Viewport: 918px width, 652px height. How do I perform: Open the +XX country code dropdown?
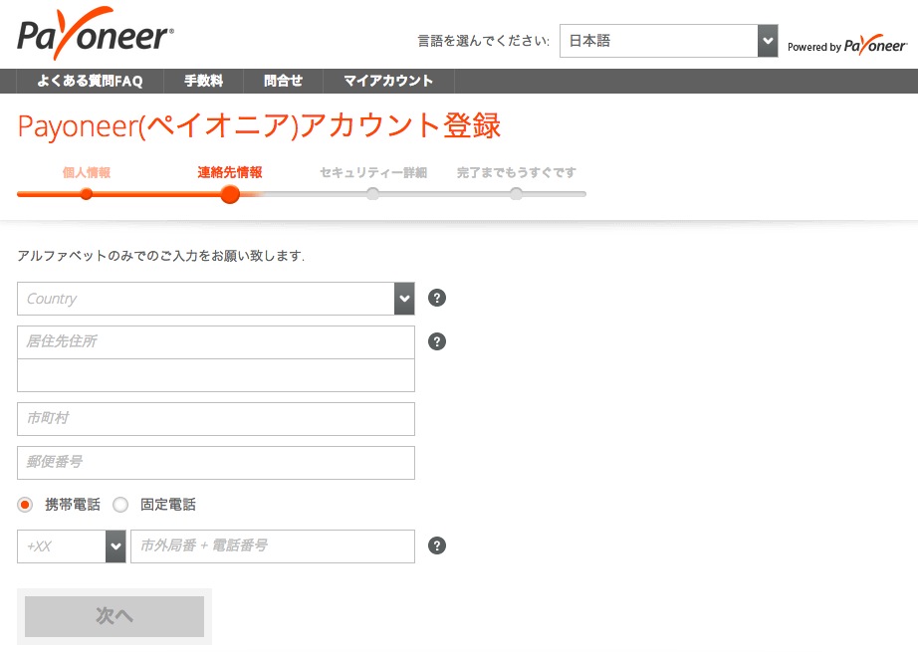pos(72,546)
